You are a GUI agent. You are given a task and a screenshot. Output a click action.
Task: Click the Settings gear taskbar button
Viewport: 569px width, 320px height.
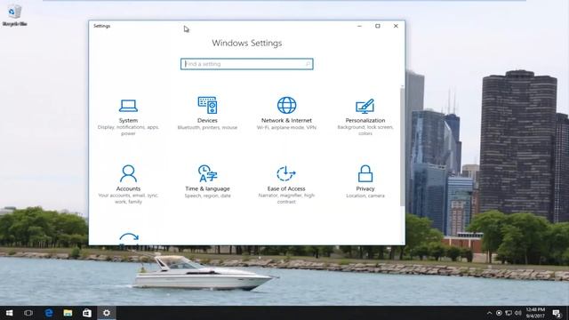(107, 313)
